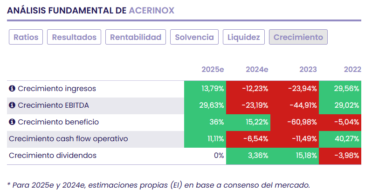This screenshot has width=365, height=196.
Task: Click the Crecimiento dividendos row label
Action: [53, 156]
